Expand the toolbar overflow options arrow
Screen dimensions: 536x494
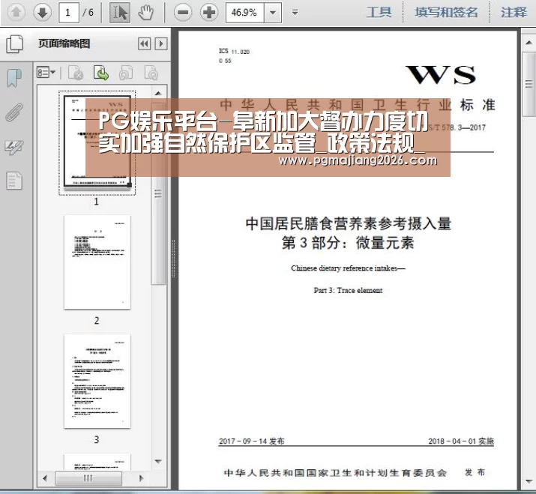pos(295,13)
